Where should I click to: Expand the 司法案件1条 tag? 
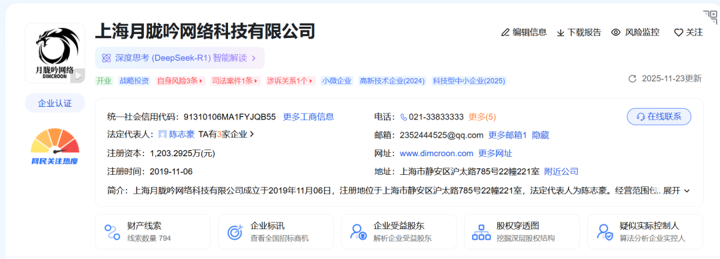click(235, 81)
